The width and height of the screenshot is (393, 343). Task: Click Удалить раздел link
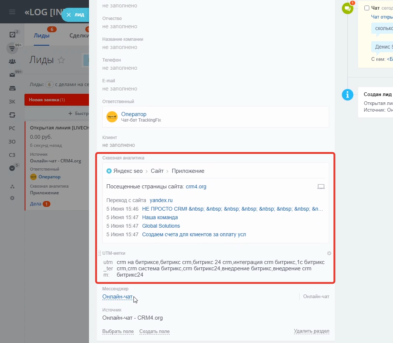point(311,331)
